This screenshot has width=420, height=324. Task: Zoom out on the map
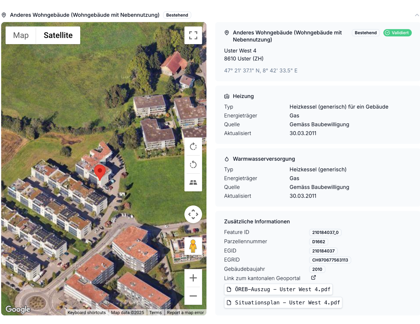coord(193,296)
